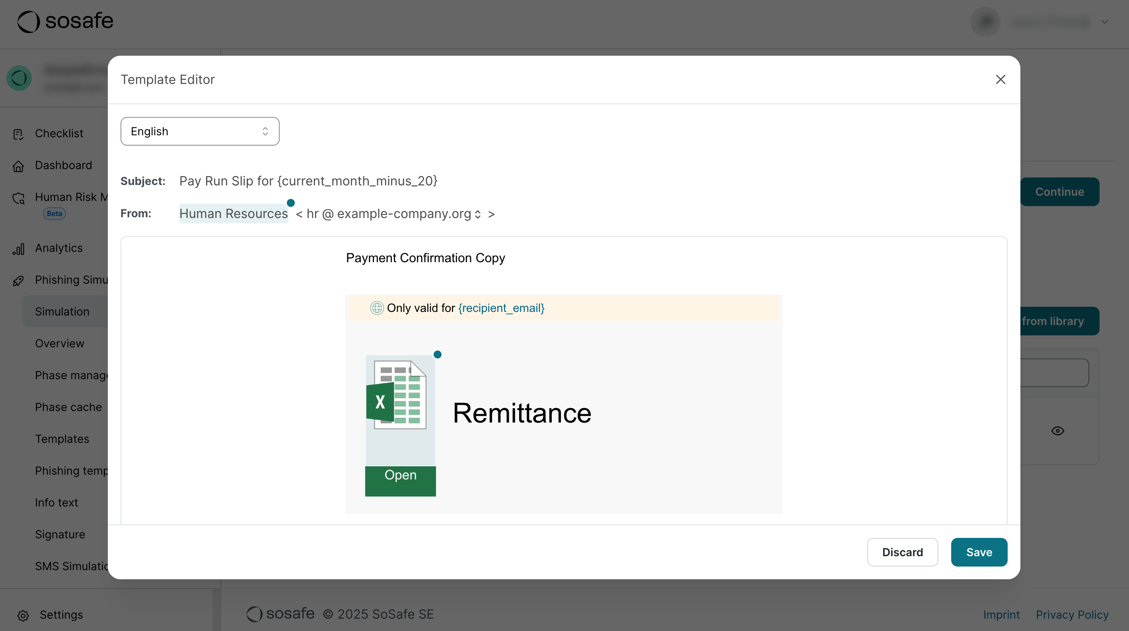The height and width of the screenshot is (631, 1129).
Task: Click the sender address stepper chevrons
Action: (x=478, y=214)
